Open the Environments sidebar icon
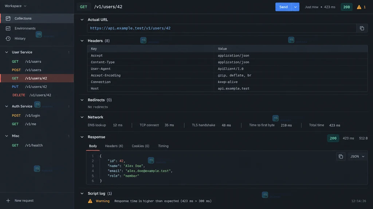Viewport: 373px width, 209px height. (x=8, y=28)
